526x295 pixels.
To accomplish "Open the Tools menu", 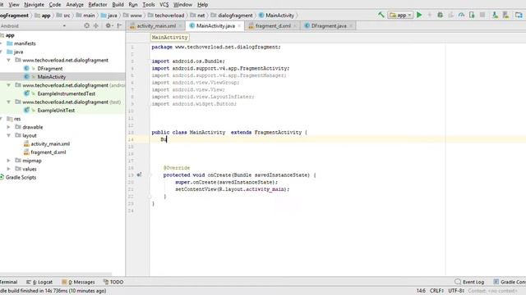I will (x=148, y=5).
